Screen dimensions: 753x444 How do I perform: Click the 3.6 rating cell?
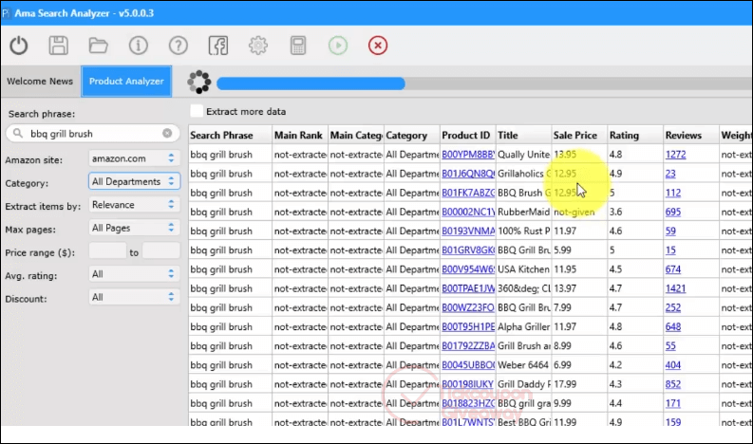tap(635, 212)
